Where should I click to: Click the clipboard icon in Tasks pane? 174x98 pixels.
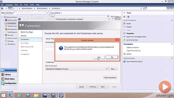[x=124, y=17]
